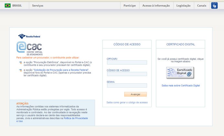Image resolution: width=224 pixels, height=136 pixels.
Task: Select the Senha password field
Action: 127,85
